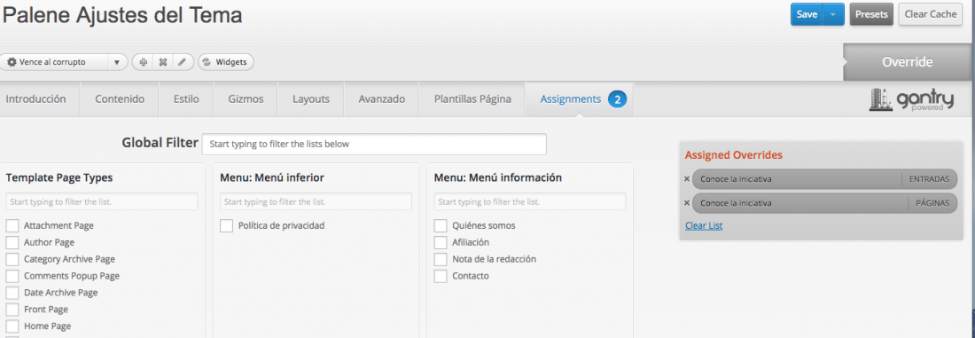Image resolution: width=975 pixels, height=338 pixels.
Task: Click the Menu: Menú información heading
Action: pyautogui.click(x=498, y=178)
